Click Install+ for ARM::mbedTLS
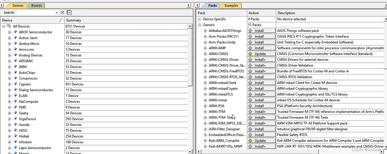 click(261, 95)
